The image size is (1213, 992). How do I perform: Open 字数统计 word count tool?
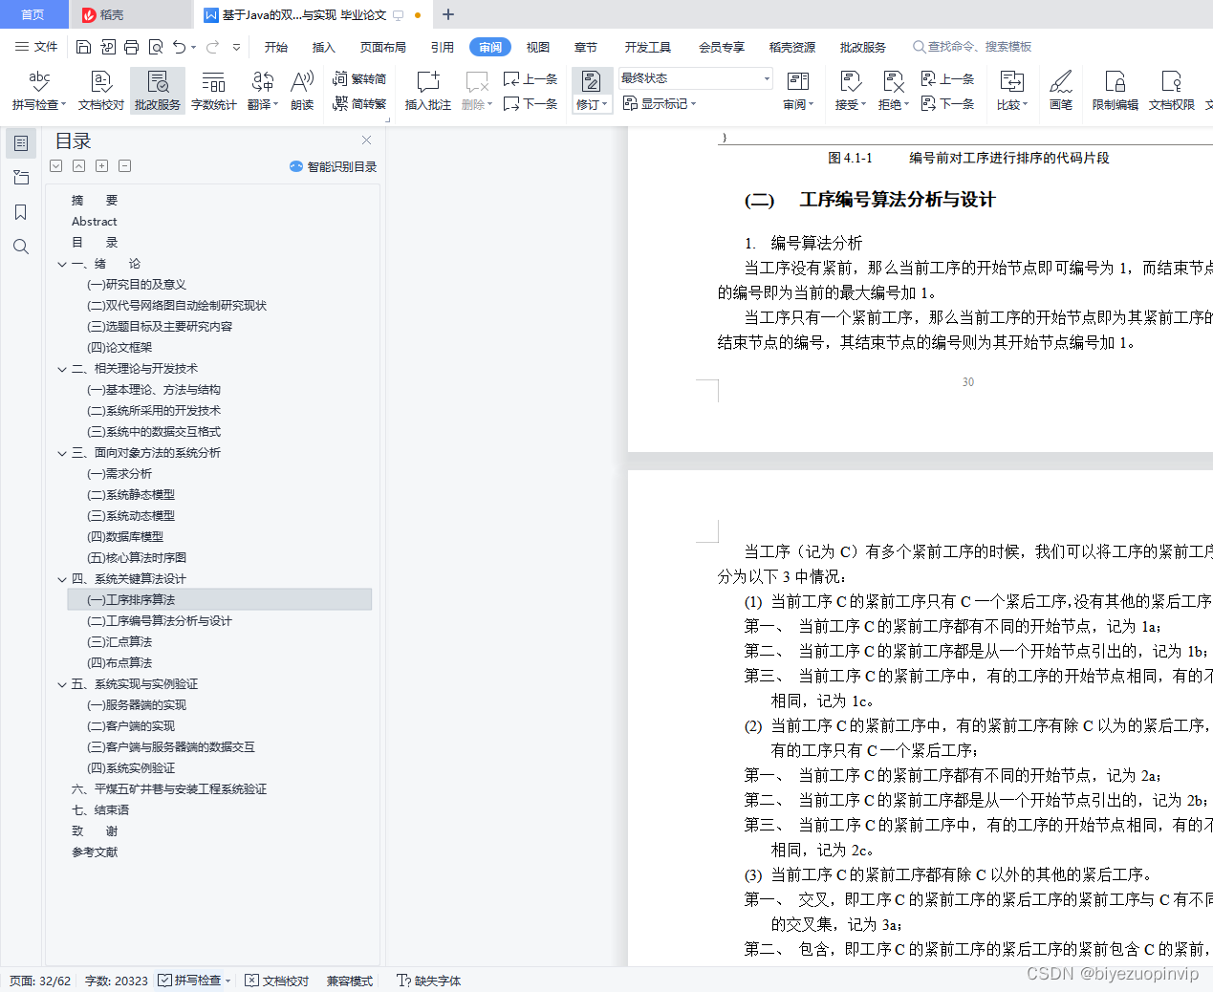[x=214, y=91]
